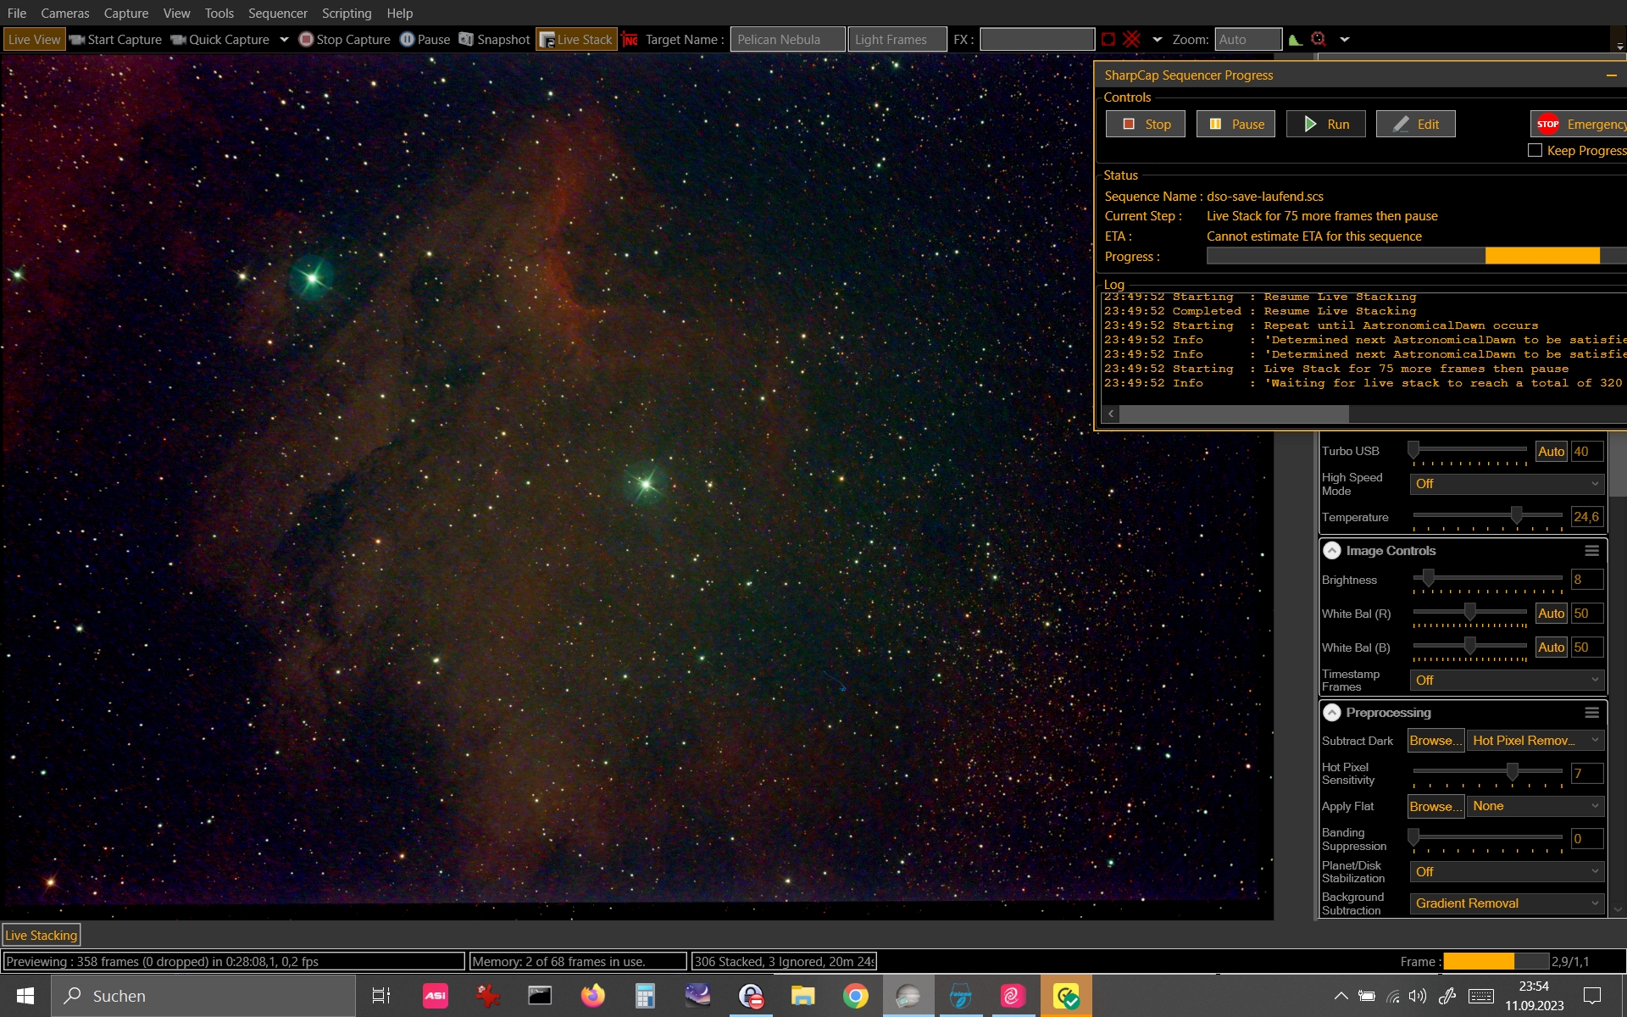Screen dimensions: 1627x1017
Task: Open the Calculator taskbar icon
Action: tap(646, 996)
